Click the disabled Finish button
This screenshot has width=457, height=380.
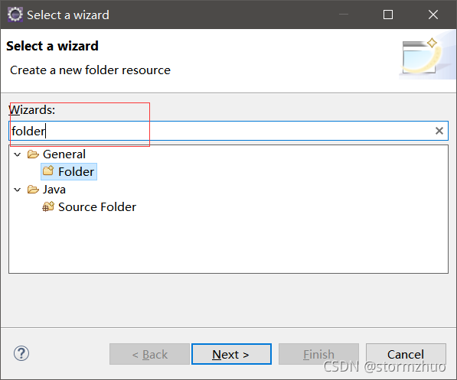(x=318, y=354)
